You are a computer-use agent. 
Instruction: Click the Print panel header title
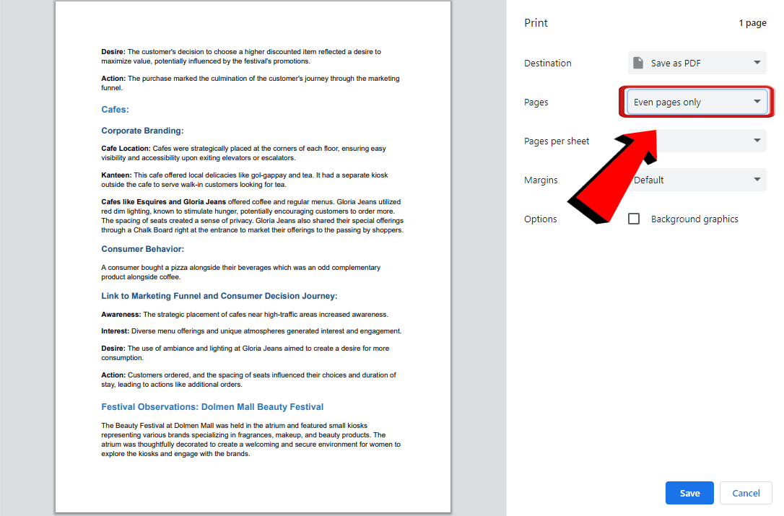[x=536, y=22]
